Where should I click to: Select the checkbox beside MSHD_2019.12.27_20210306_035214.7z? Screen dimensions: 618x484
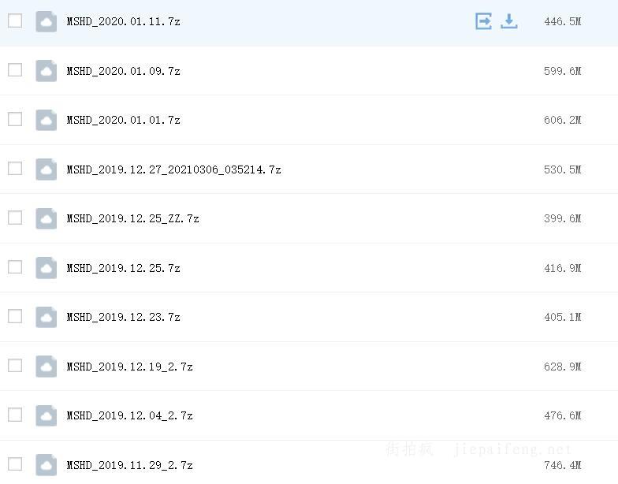[x=15, y=169]
